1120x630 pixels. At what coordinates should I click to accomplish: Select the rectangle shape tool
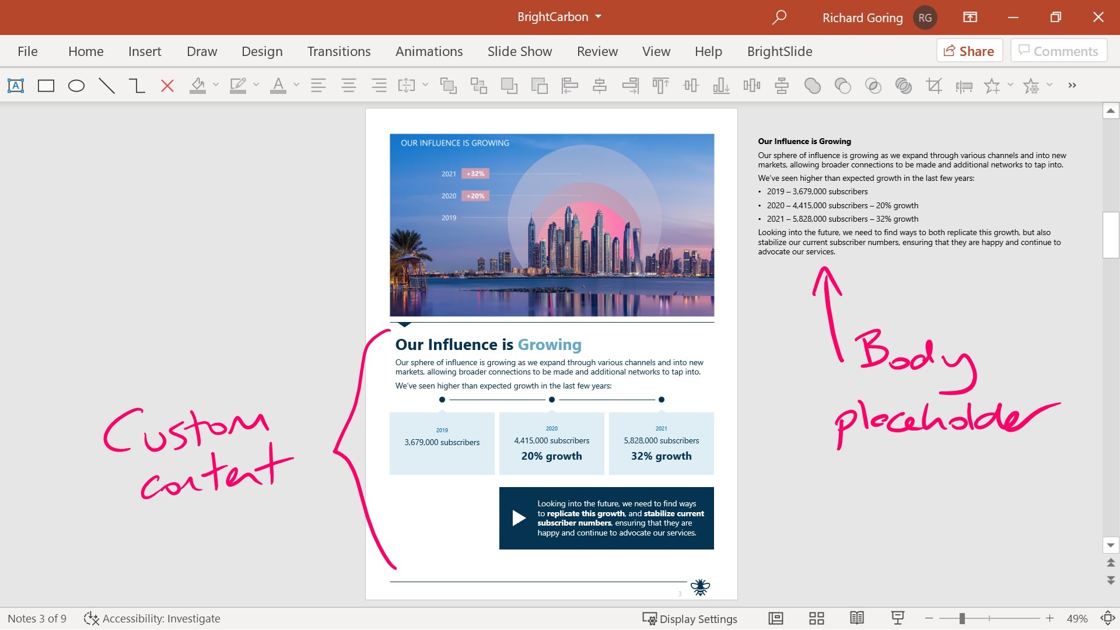coord(45,85)
